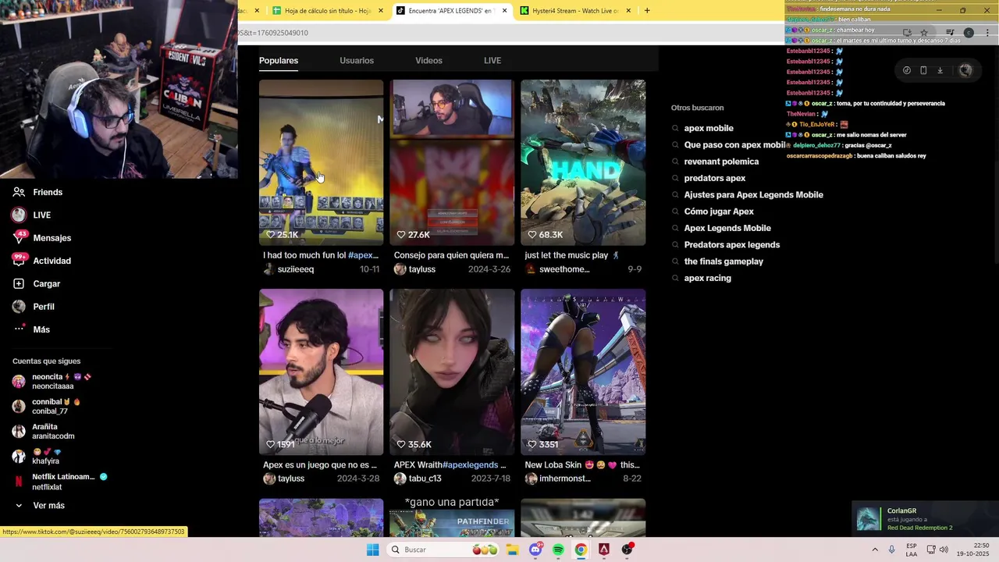
Task: Open connibal followed account
Action: (x=47, y=407)
